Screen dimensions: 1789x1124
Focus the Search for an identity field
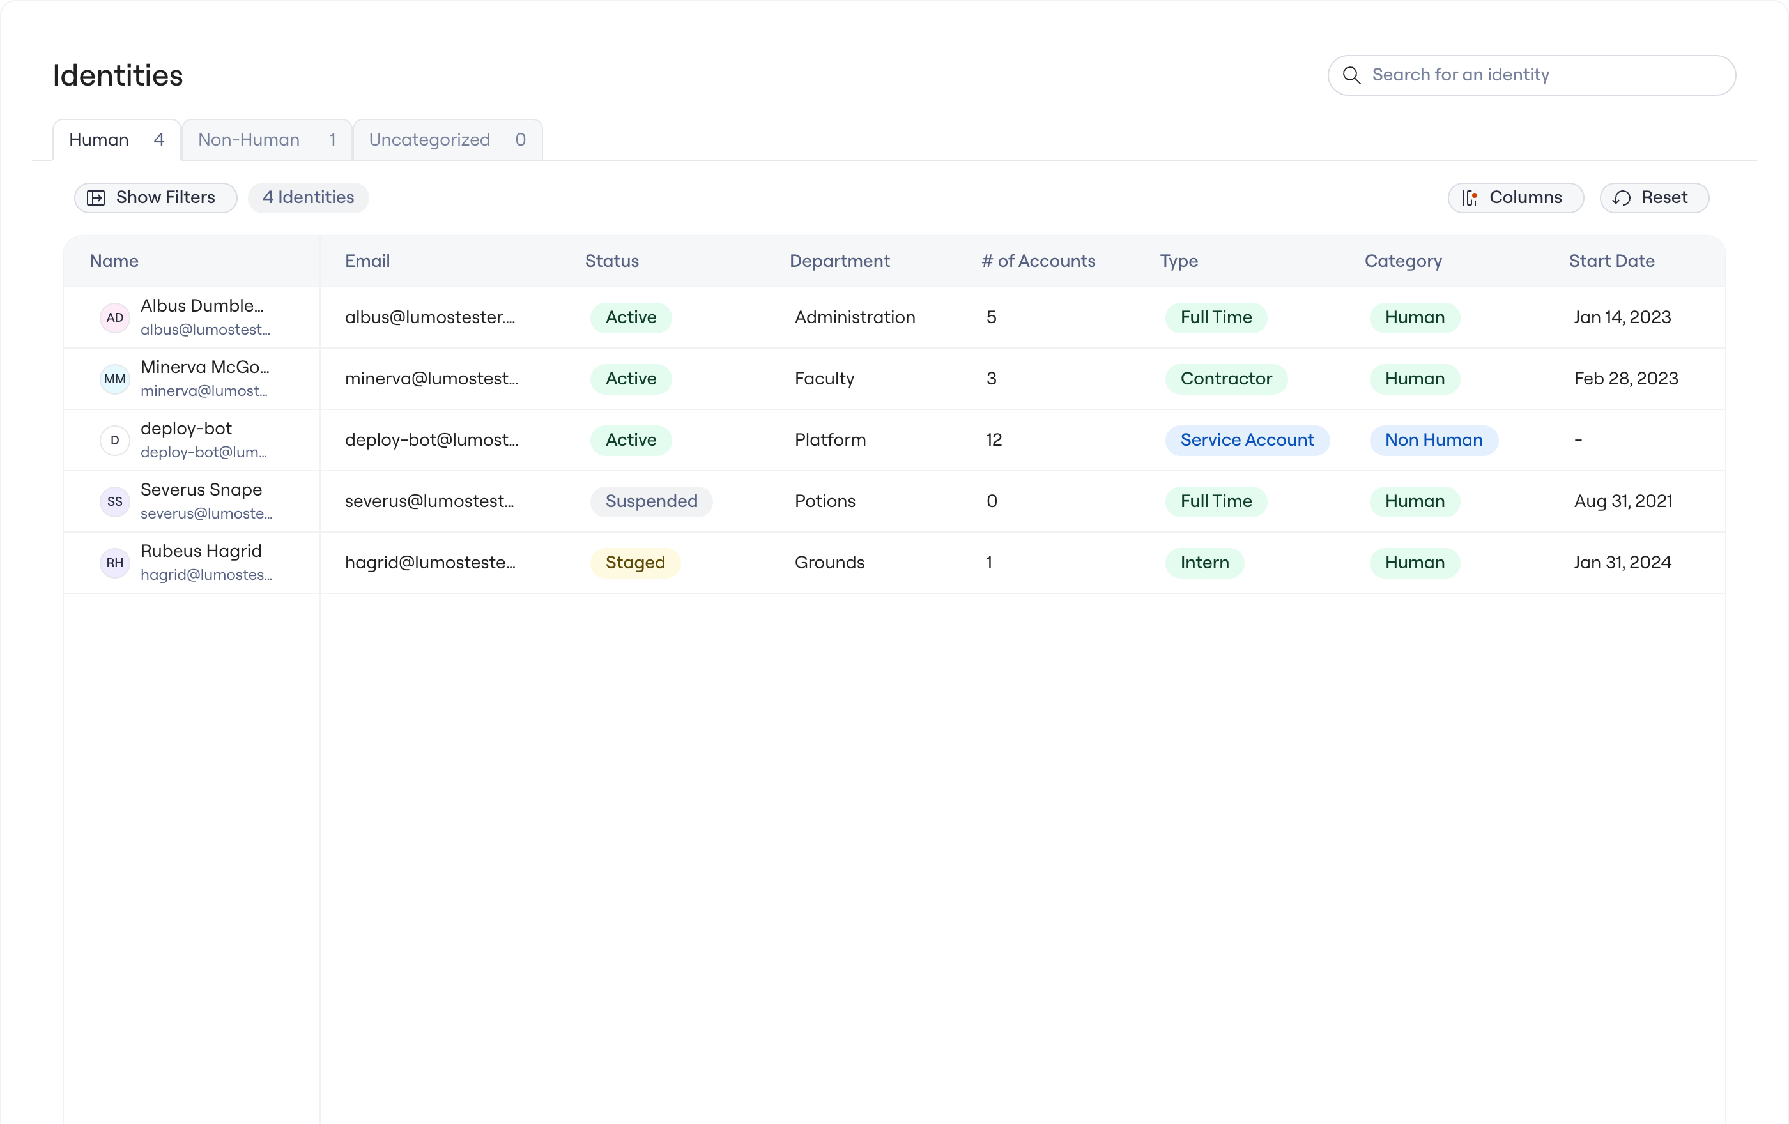tap(1532, 75)
